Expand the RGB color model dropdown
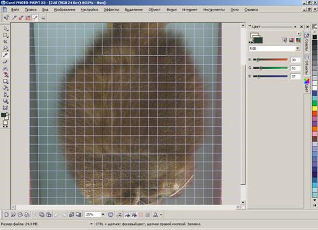 point(298,48)
